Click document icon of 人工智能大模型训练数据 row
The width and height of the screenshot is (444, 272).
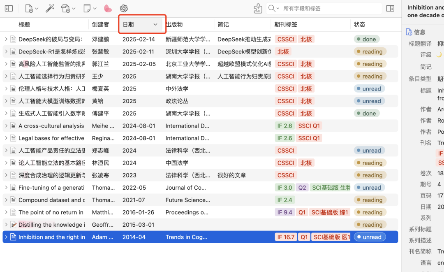(x=13, y=101)
